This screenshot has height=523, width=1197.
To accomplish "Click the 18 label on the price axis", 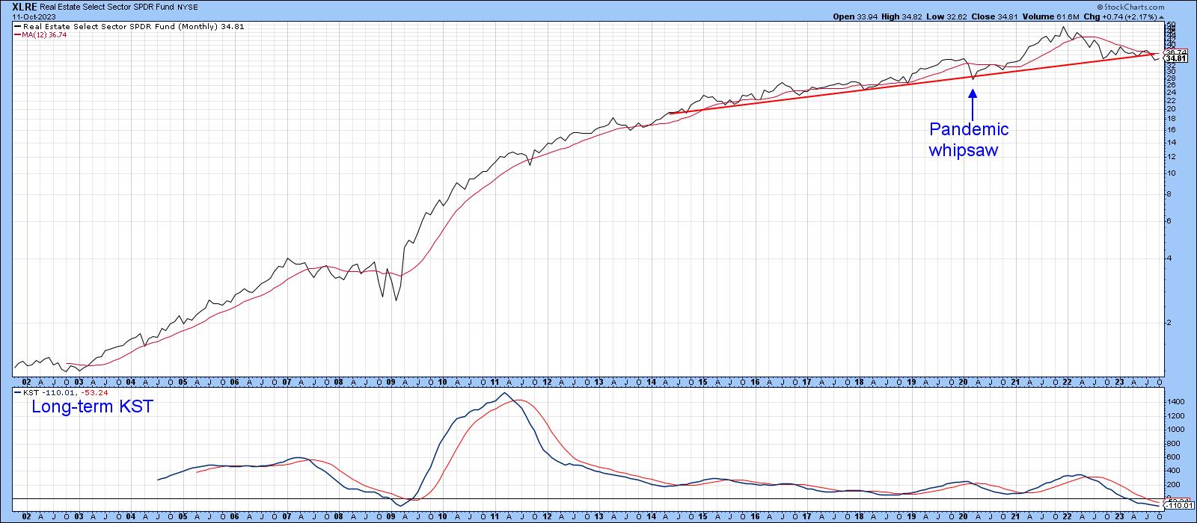I will pyautogui.click(x=1172, y=119).
